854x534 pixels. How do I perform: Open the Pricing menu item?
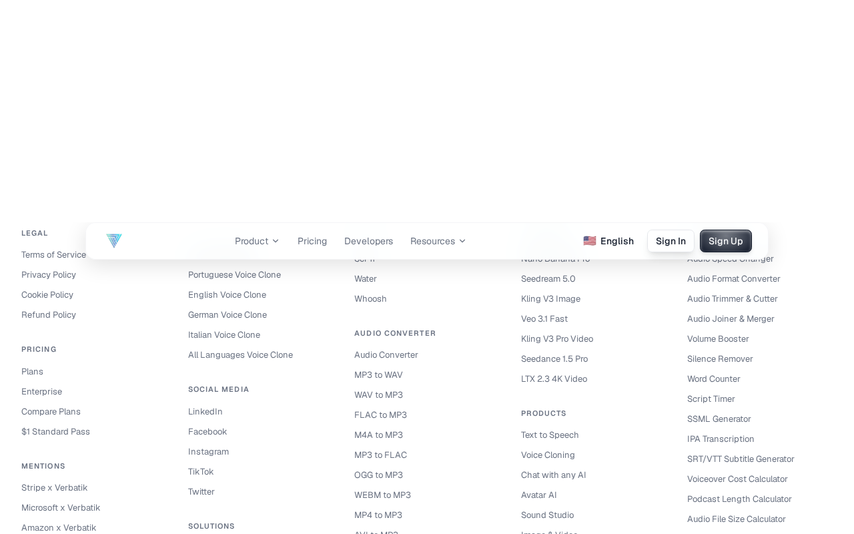[312, 241]
